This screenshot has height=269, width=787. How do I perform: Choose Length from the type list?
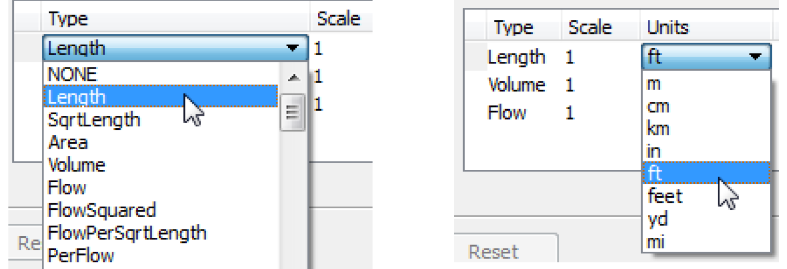[x=77, y=97]
